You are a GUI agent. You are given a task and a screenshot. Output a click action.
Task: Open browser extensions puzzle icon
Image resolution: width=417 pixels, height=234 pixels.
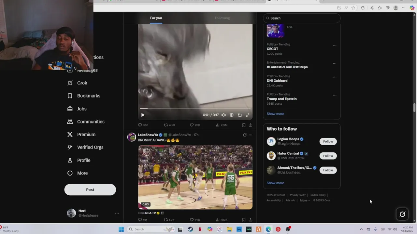pyautogui.click(x=363, y=8)
